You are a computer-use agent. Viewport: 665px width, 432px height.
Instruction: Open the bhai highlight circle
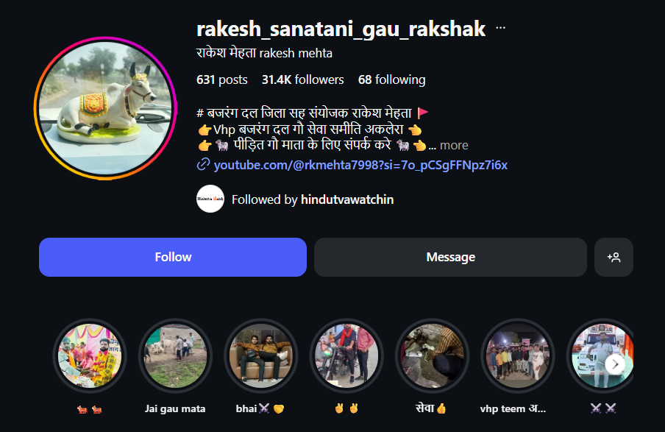tap(261, 355)
